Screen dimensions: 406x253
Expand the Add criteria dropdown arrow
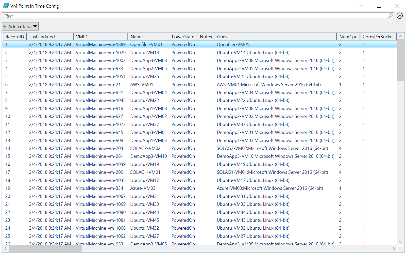[x=35, y=26]
